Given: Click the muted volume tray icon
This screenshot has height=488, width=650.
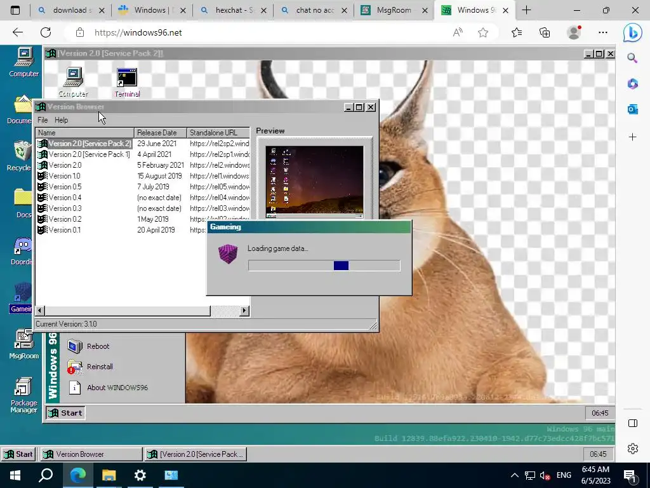Looking at the screenshot, I should coord(545,475).
